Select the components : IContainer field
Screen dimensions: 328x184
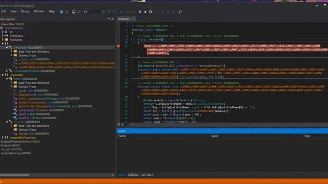pos(41,110)
